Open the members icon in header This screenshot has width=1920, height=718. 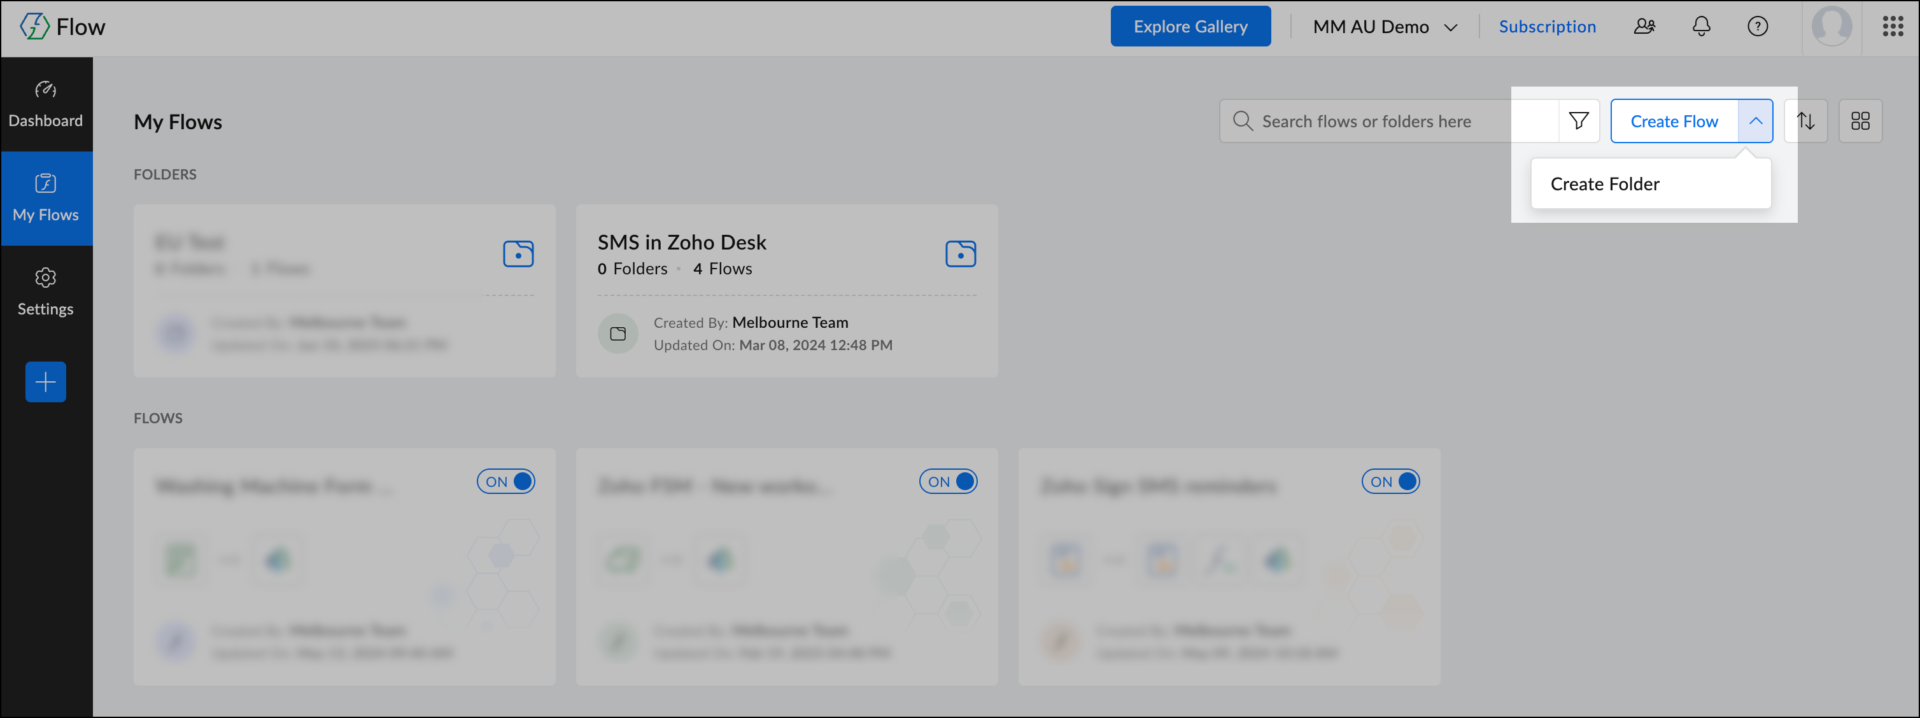point(1644,27)
